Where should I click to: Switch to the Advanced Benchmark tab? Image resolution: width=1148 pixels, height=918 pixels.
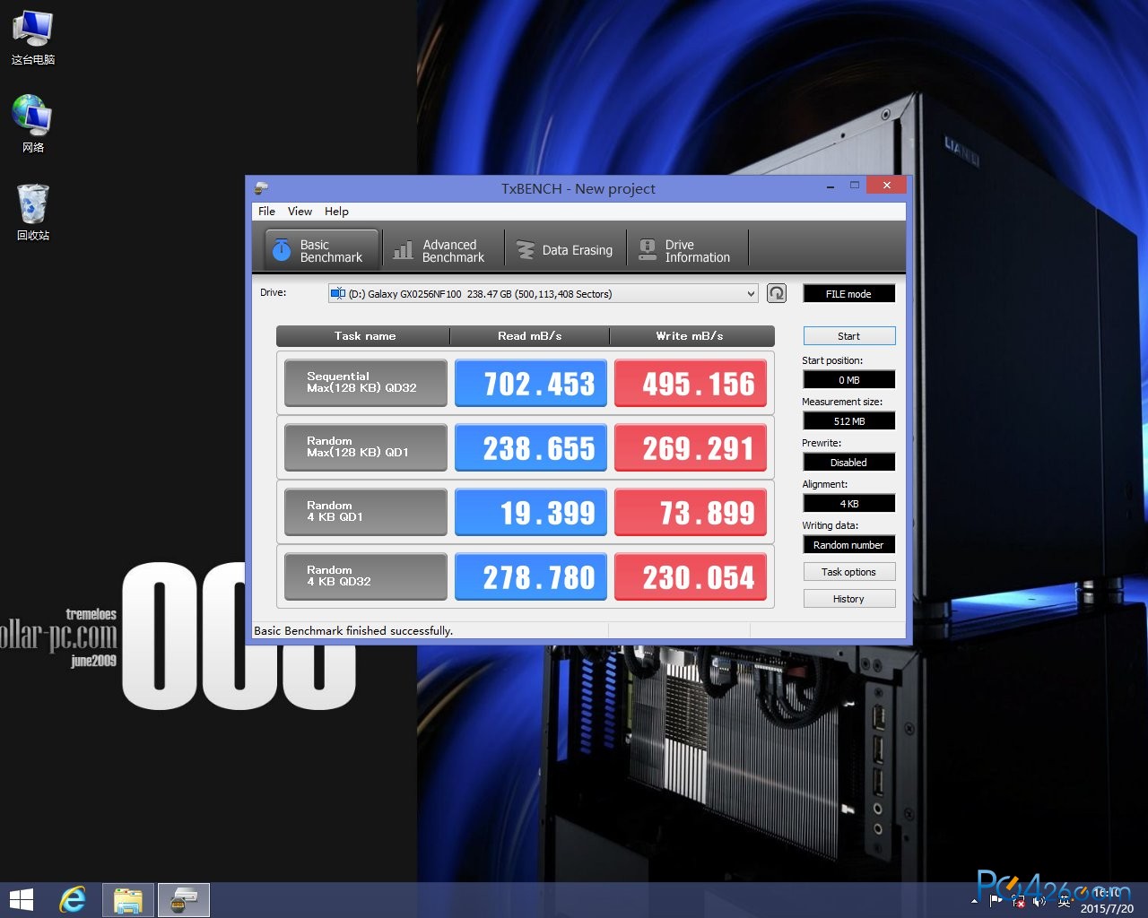coord(443,250)
